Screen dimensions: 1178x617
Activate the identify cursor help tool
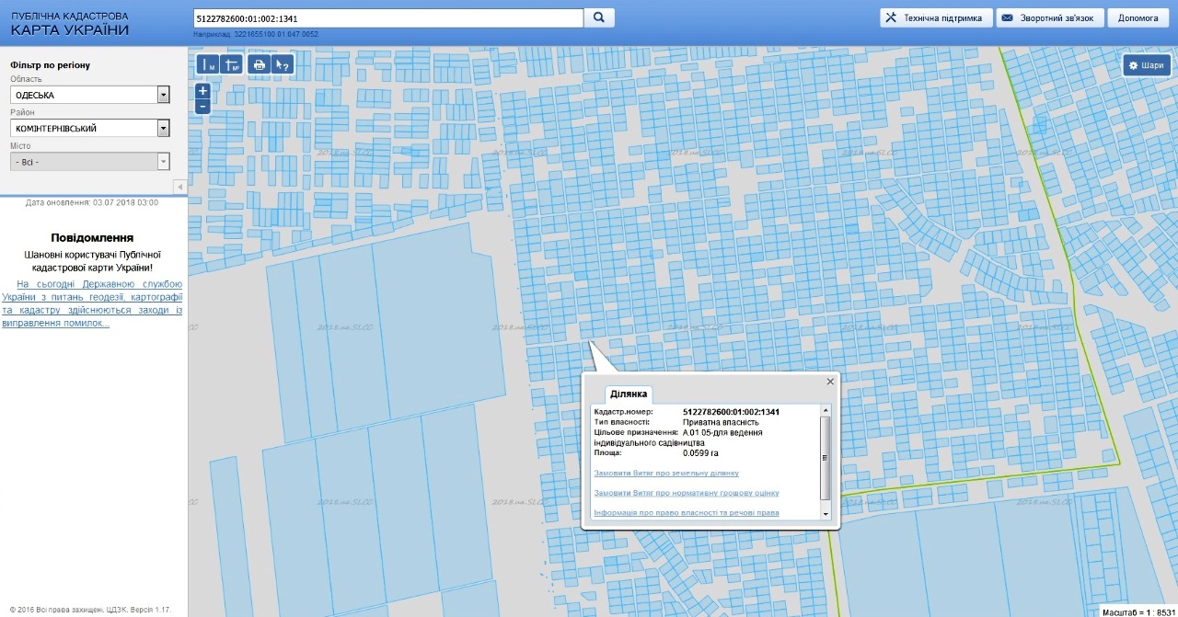(x=283, y=64)
